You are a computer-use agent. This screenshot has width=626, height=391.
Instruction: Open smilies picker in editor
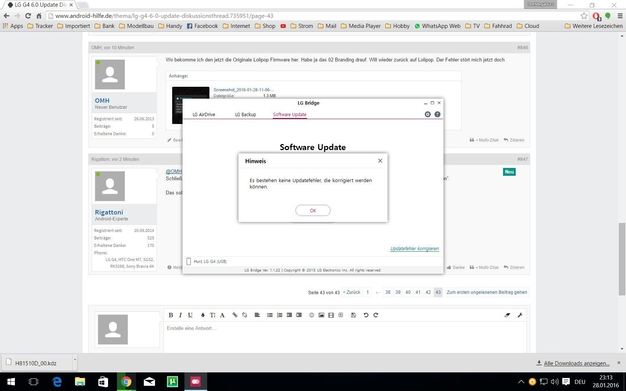pyautogui.click(x=312, y=315)
